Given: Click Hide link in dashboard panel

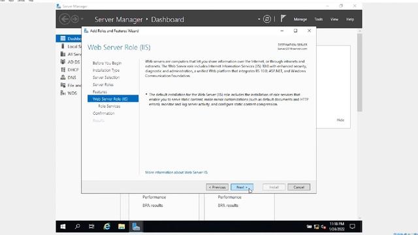Looking at the screenshot, I should (x=340, y=120).
